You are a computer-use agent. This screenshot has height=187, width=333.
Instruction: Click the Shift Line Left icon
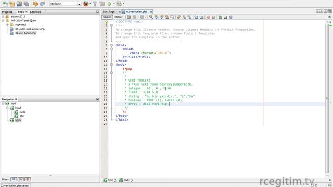(x=196, y=17)
